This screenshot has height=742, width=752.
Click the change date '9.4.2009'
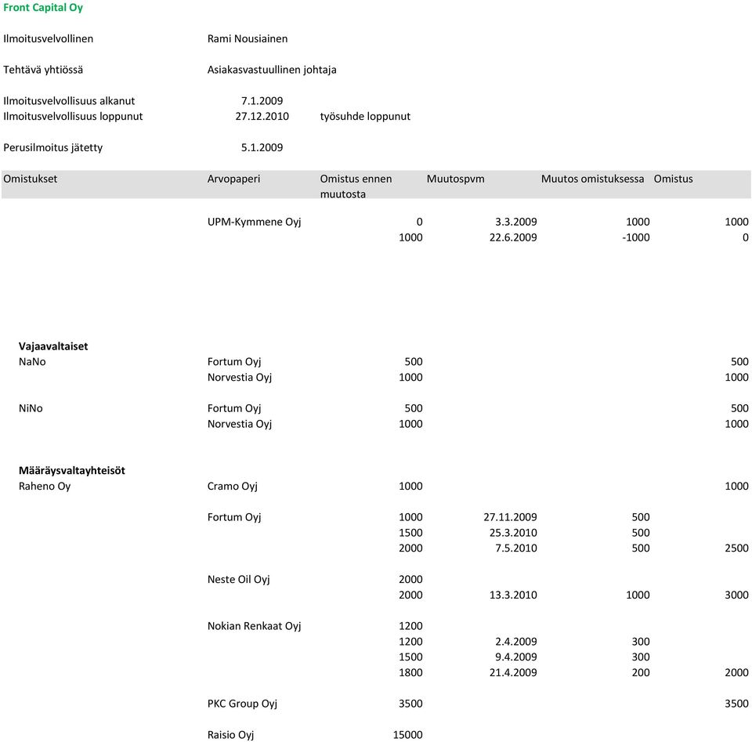pos(516,657)
